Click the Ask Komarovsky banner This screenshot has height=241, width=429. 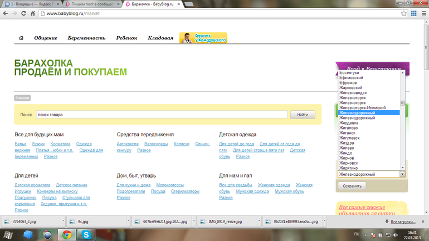click(x=203, y=38)
